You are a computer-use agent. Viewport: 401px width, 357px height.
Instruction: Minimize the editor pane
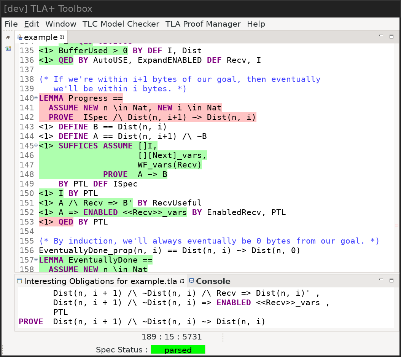(381, 36)
